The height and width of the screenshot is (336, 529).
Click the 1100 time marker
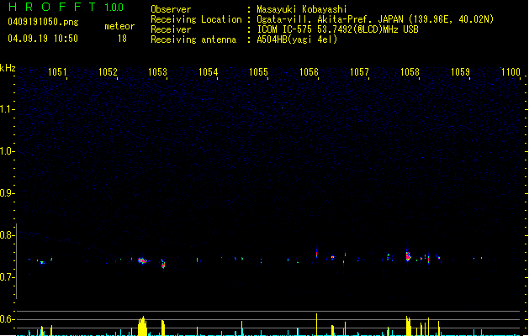coord(510,72)
